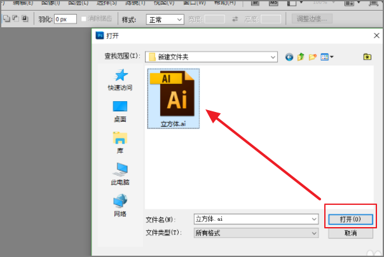
Task: Click the favorites folder star icon
Action: pyautogui.click(x=367, y=57)
